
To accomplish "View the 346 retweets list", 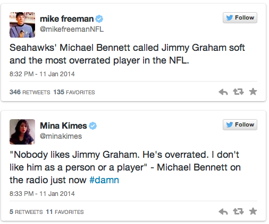I will (30, 92).
